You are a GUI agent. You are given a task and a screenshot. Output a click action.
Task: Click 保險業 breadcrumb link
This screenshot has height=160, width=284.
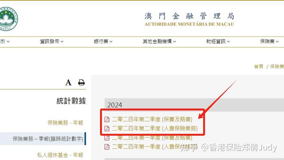click(x=277, y=67)
